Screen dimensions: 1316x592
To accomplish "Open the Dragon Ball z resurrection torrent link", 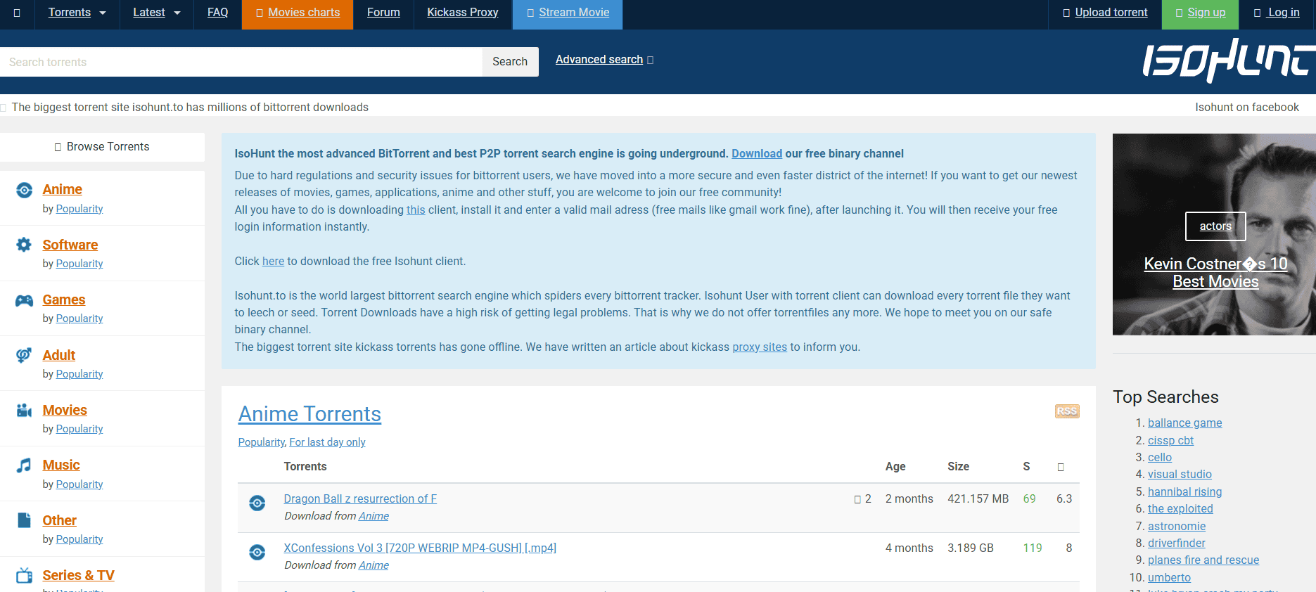I will click(360, 498).
